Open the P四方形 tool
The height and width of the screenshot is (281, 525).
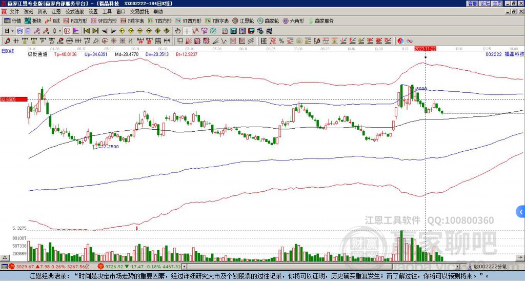tap(75, 21)
